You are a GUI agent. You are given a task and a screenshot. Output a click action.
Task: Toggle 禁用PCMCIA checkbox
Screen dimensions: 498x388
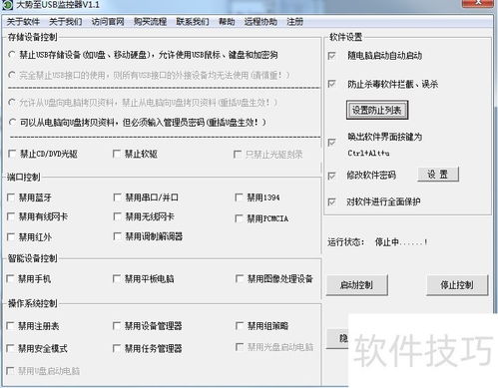239,218
